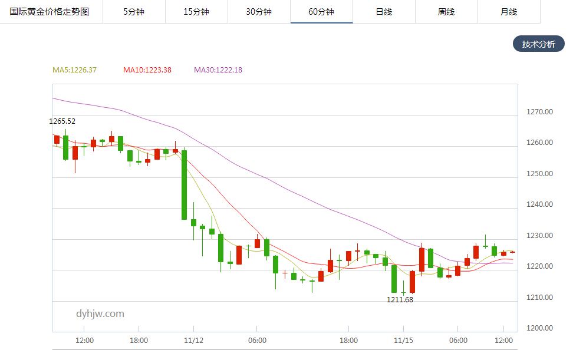Click the 11/15 date axis label
The image size is (573, 350).
(x=403, y=341)
